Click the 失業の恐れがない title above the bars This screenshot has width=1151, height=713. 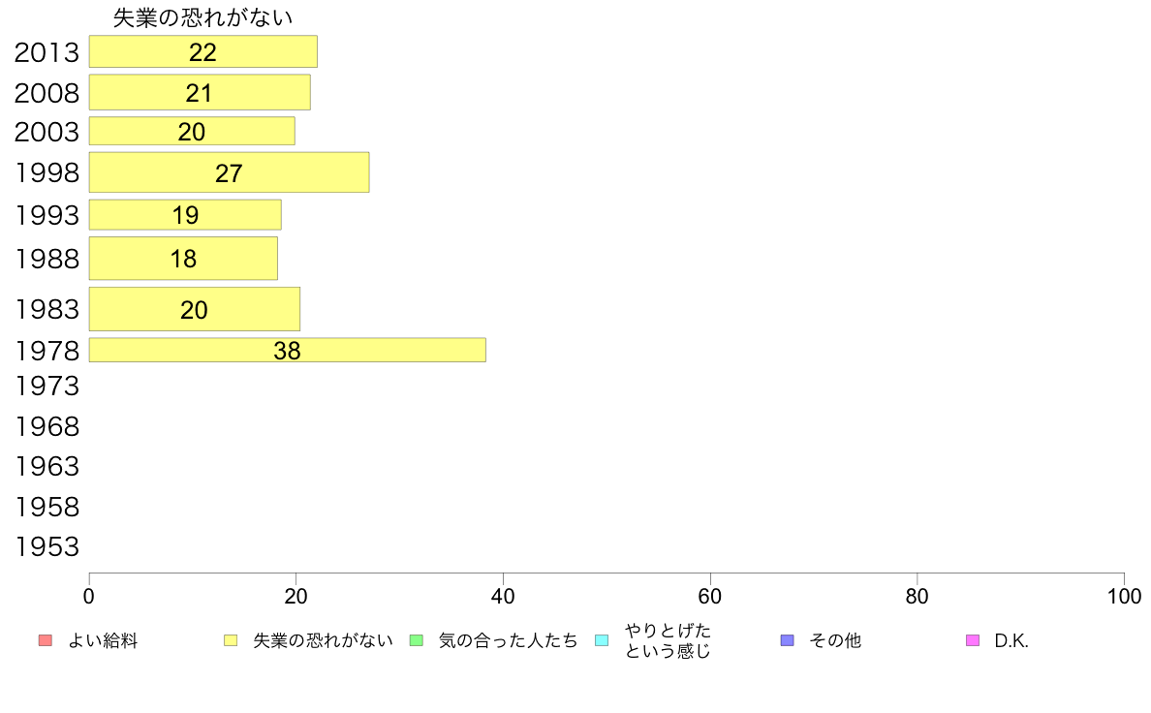point(202,17)
